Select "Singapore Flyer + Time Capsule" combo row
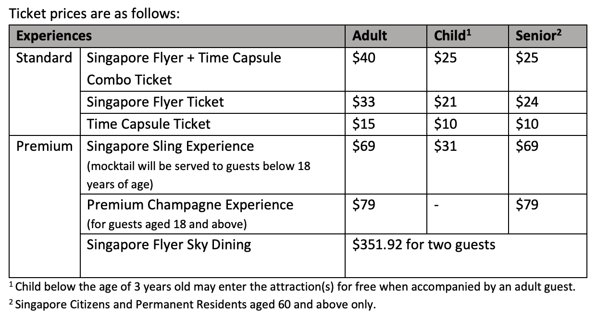This screenshot has height=317, width=597. [x=184, y=59]
